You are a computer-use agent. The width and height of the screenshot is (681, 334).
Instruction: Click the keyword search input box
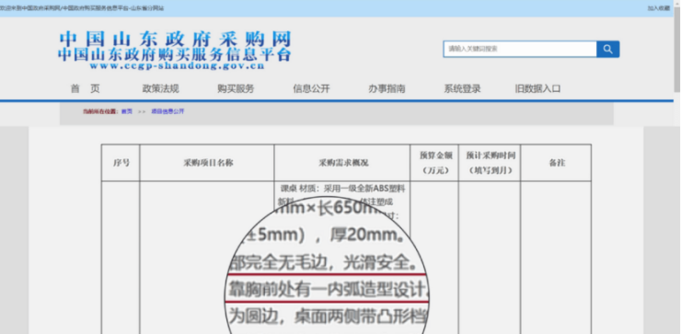[520, 49]
